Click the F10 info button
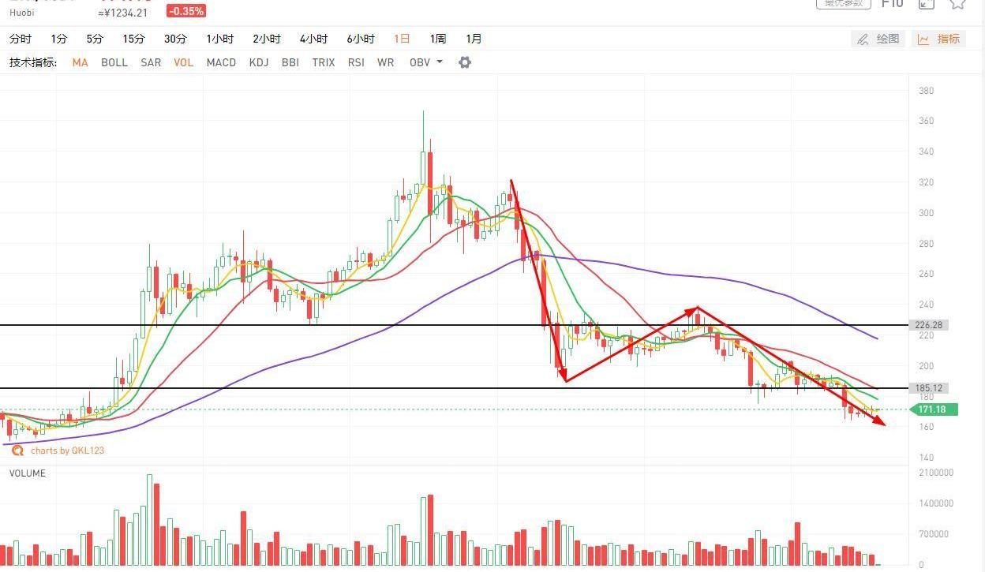985x572 pixels. [892, 3]
